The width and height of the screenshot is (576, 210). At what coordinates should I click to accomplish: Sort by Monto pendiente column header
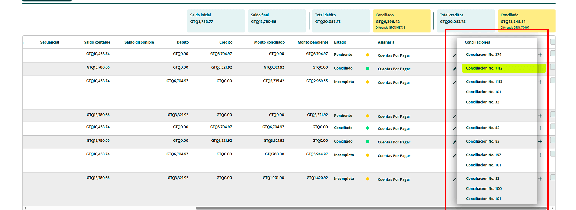point(313,42)
